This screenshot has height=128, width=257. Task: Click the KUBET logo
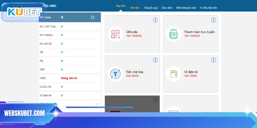click(x=24, y=12)
